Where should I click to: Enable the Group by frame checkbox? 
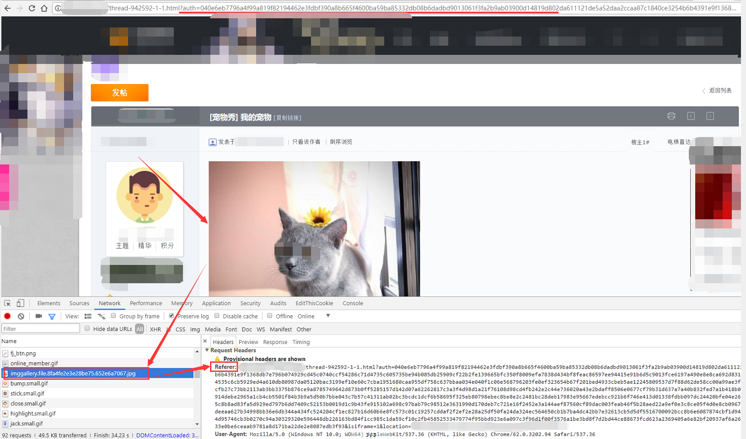tap(113, 316)
